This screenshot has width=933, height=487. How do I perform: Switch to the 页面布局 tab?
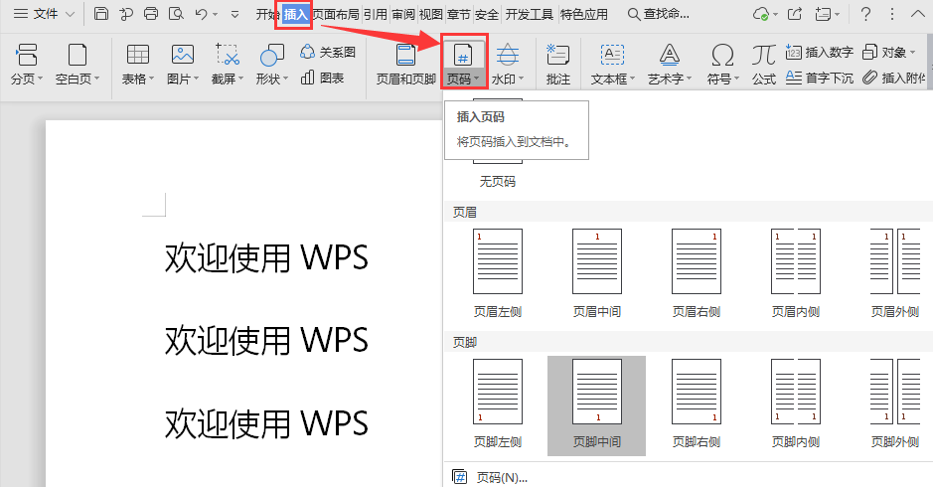pyautogui.click(x=336, y=14)
